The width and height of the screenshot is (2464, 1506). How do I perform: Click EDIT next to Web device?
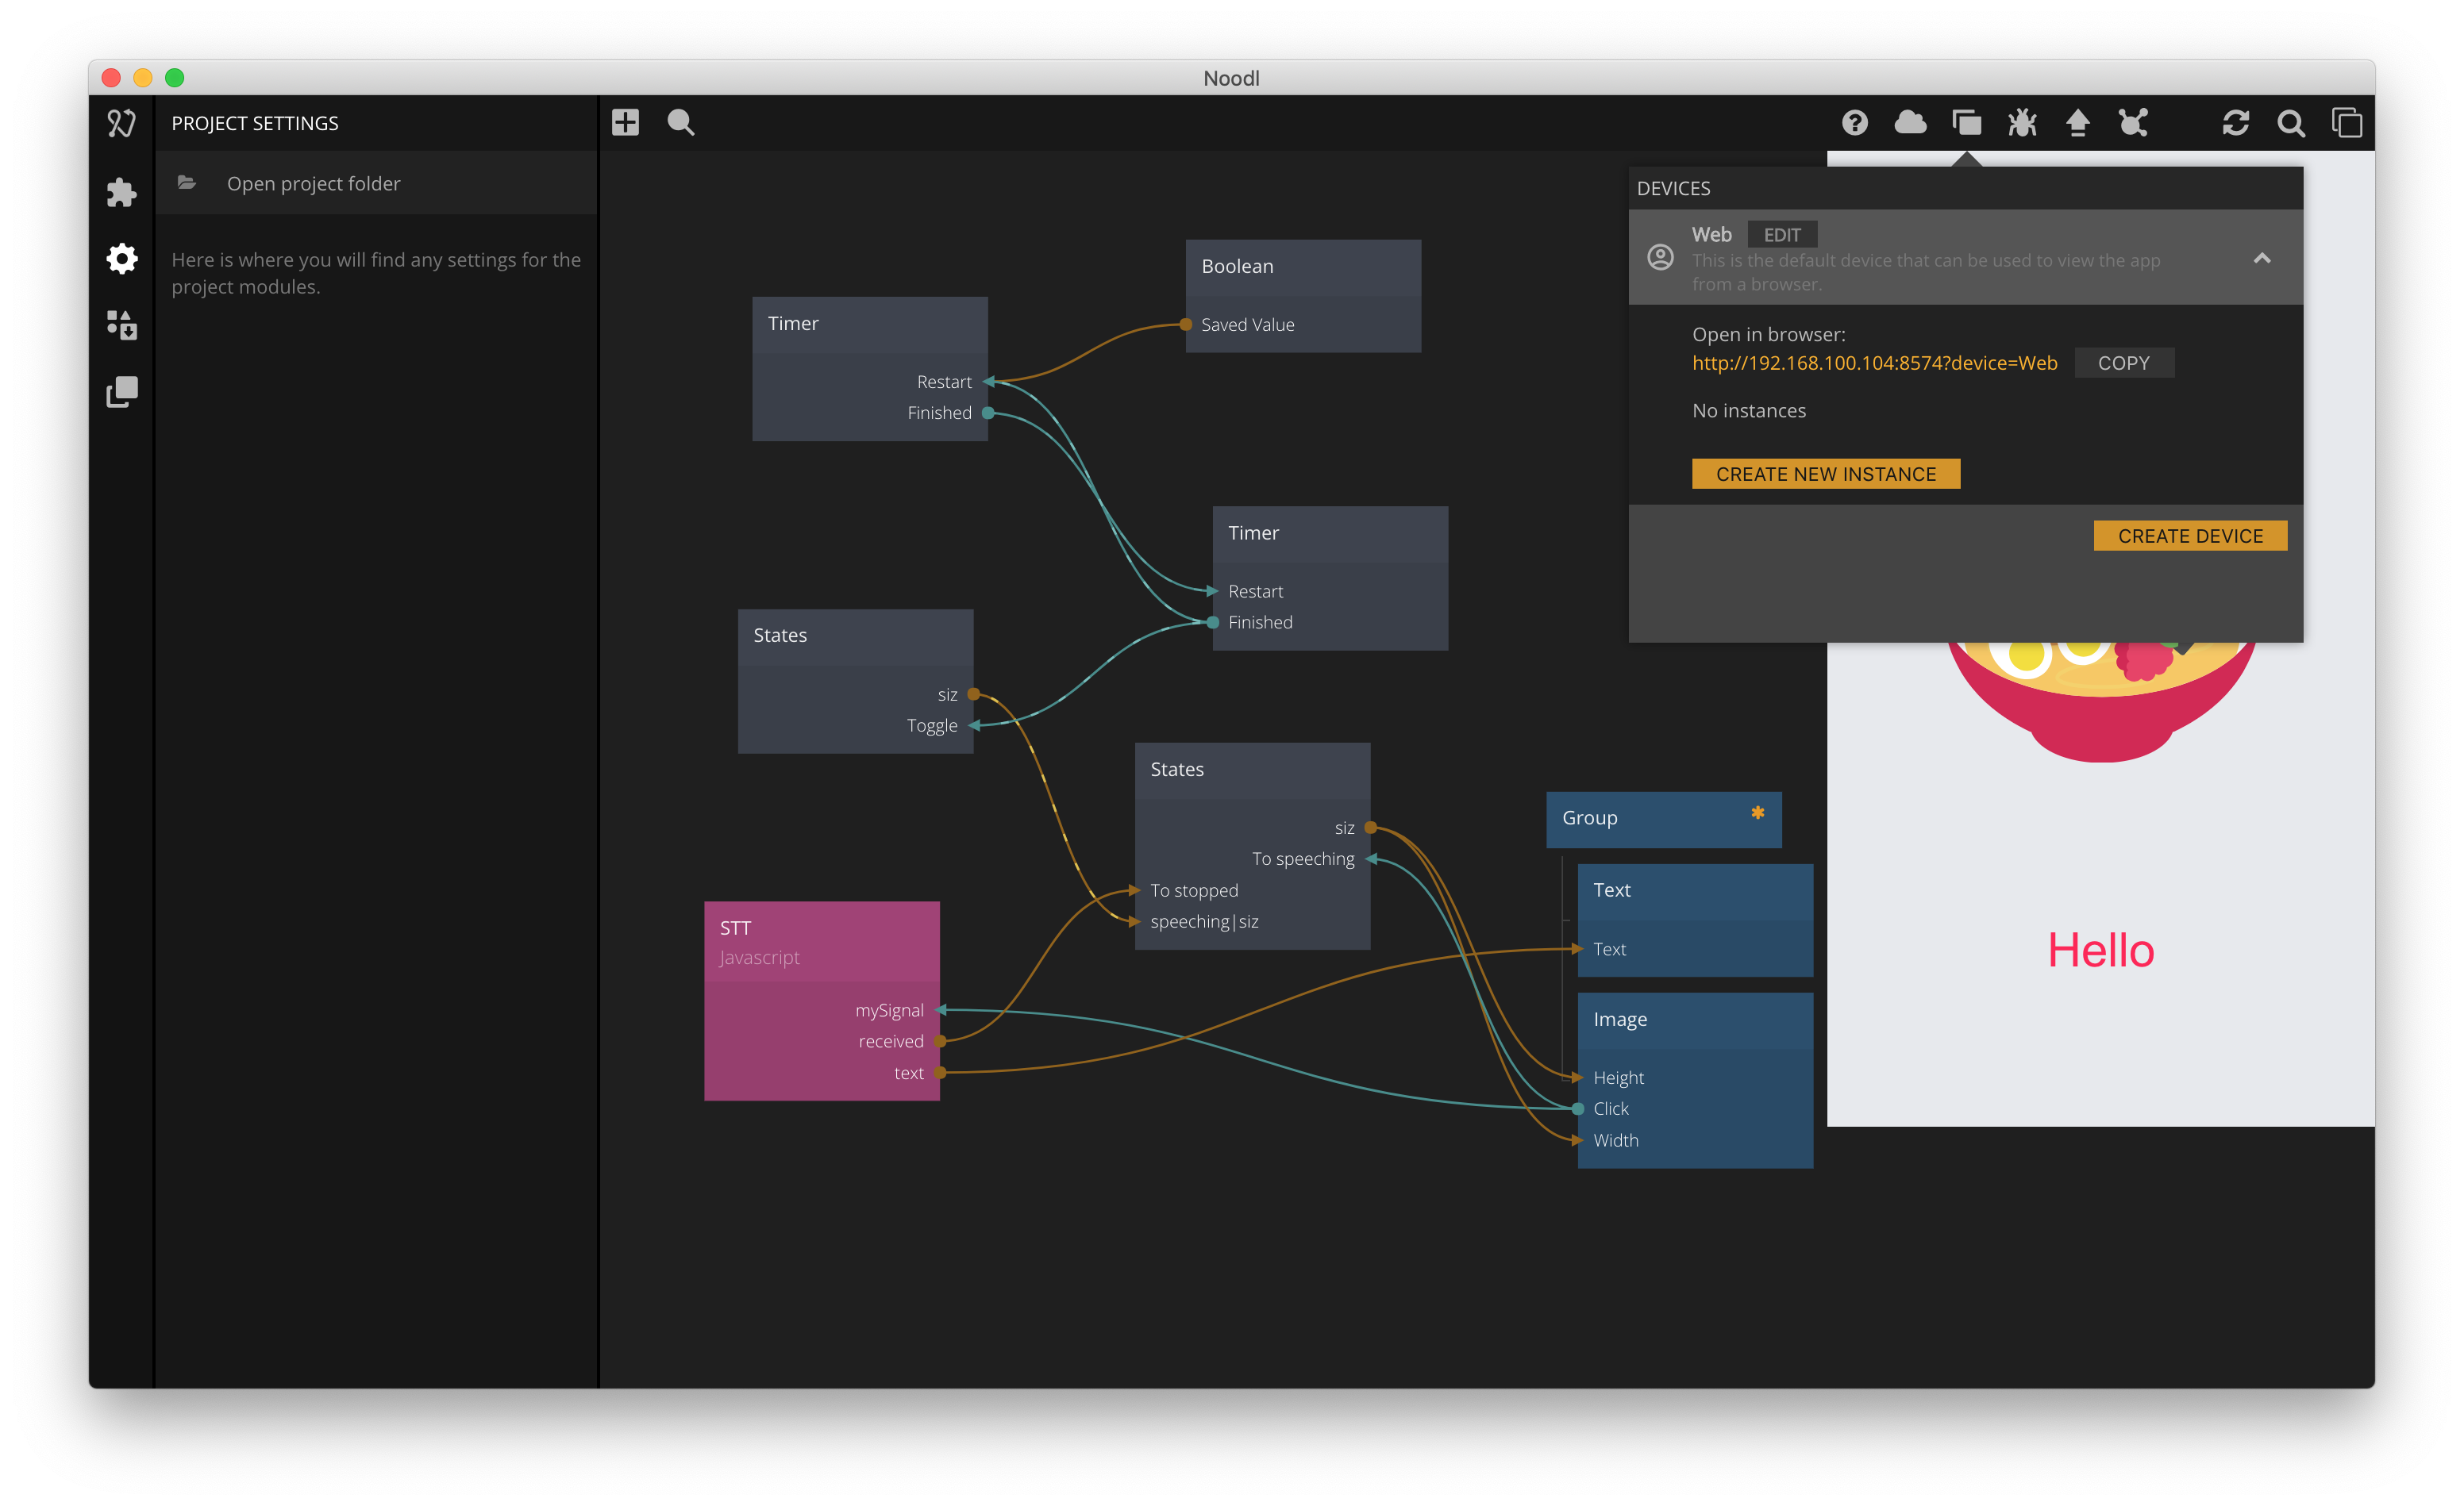(1781, 235)
